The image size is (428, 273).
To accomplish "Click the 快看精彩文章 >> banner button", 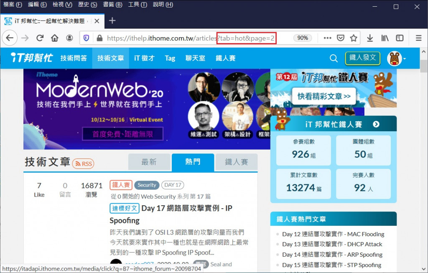I will click(x=324, y=96).
